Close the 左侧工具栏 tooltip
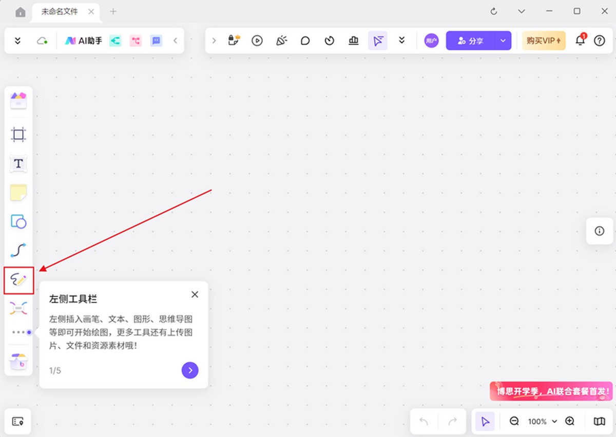Image resolution: width=616 pixels, height=437 pixels. point(195,294)
